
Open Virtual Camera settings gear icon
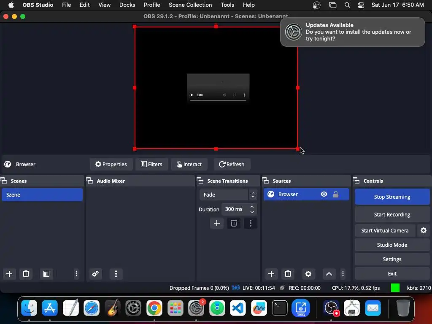click(424, 230)
